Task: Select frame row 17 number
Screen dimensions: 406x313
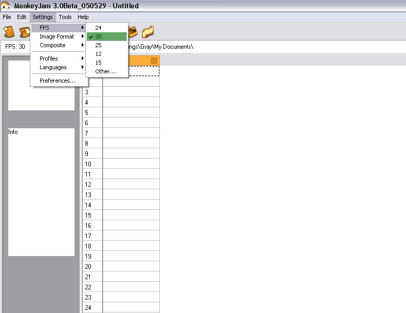Action: (x=93, y=236)
